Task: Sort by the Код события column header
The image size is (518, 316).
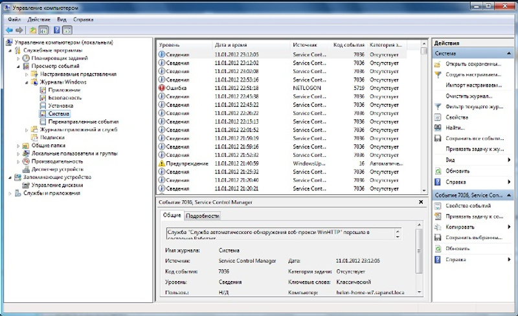Action: pyautogui.click(x=348, y=45)
